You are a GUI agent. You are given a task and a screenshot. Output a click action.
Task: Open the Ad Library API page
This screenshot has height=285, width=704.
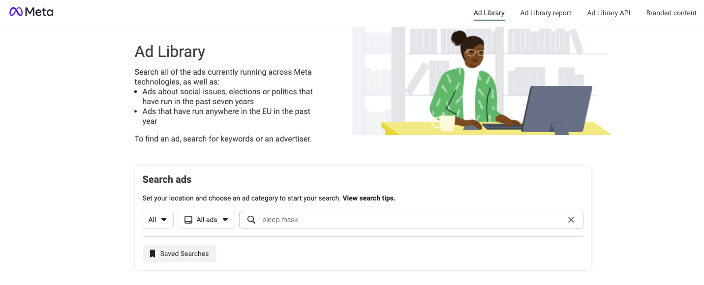point(609,13)
